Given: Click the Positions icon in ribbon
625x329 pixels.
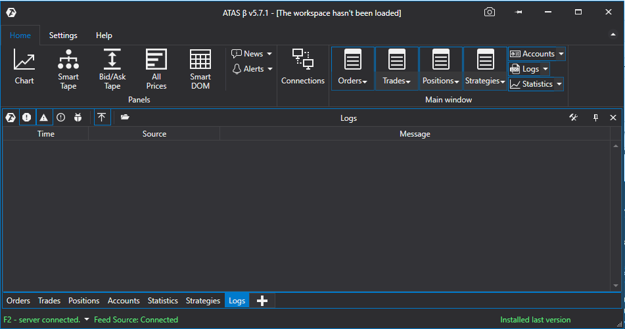Looking at the screenshot, I should [x=441, y=59].
